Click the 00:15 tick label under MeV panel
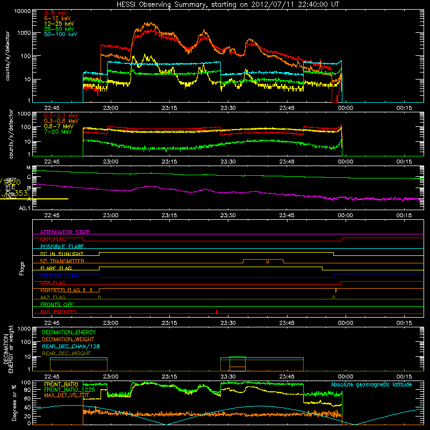The width and height of the screenshot is (430, 430). [404, 162]
